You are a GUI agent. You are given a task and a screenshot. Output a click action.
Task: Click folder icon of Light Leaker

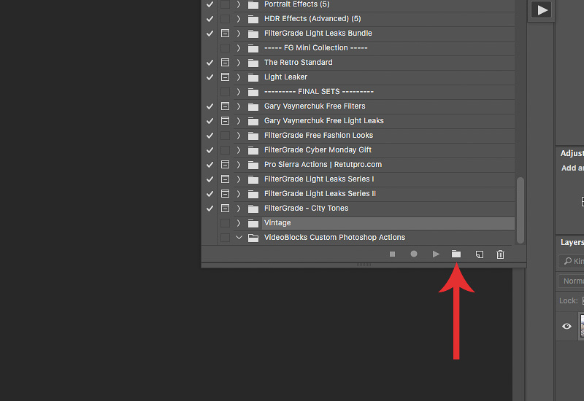[253, 77]
